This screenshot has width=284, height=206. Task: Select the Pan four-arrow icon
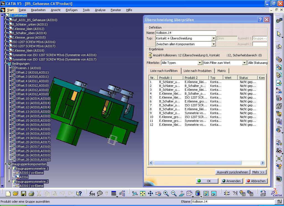pos(151,194)
